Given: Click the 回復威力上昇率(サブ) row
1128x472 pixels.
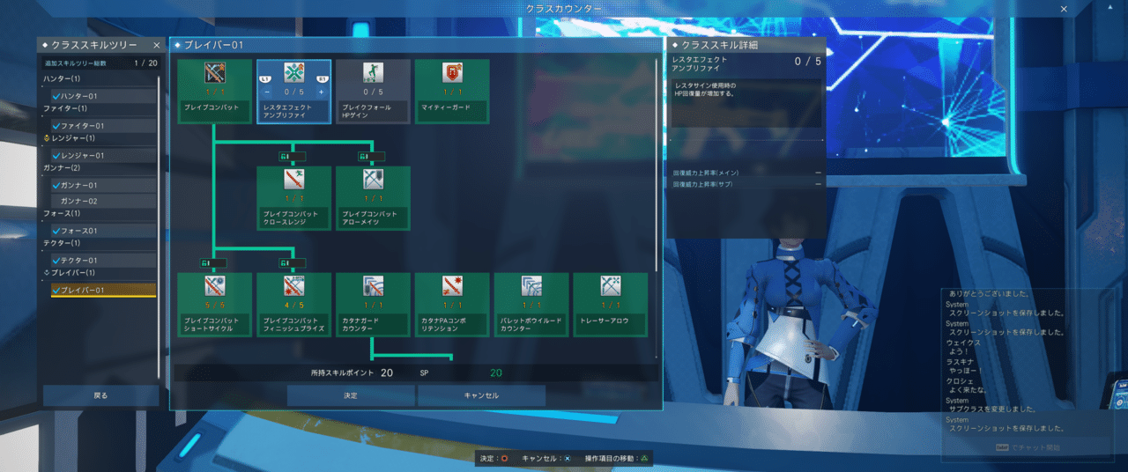Looking at the screenshot, I should (746, 184).
